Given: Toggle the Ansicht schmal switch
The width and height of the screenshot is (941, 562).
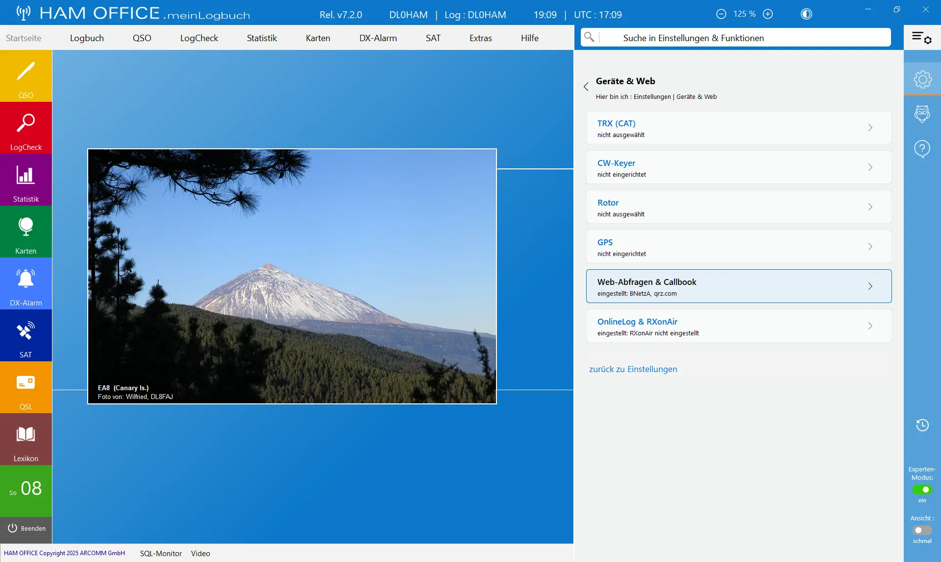Looking at the screenshot, I should (922, 530).
